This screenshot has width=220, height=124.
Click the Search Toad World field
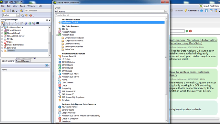(x=211, y=6)
